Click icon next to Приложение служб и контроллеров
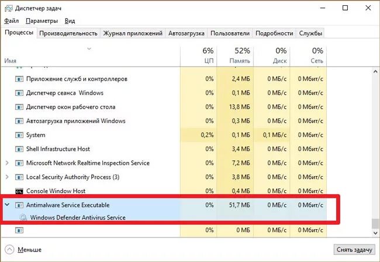This screenshot has height=262, width=380. [x=19, y=79]
